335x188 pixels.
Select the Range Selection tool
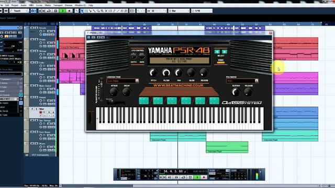click(x=86, y=10)
